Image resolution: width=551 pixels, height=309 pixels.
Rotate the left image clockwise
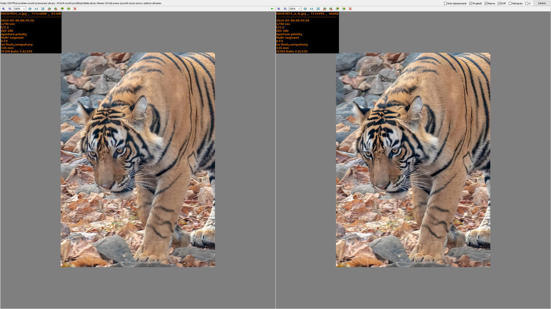tap(56, 9)
